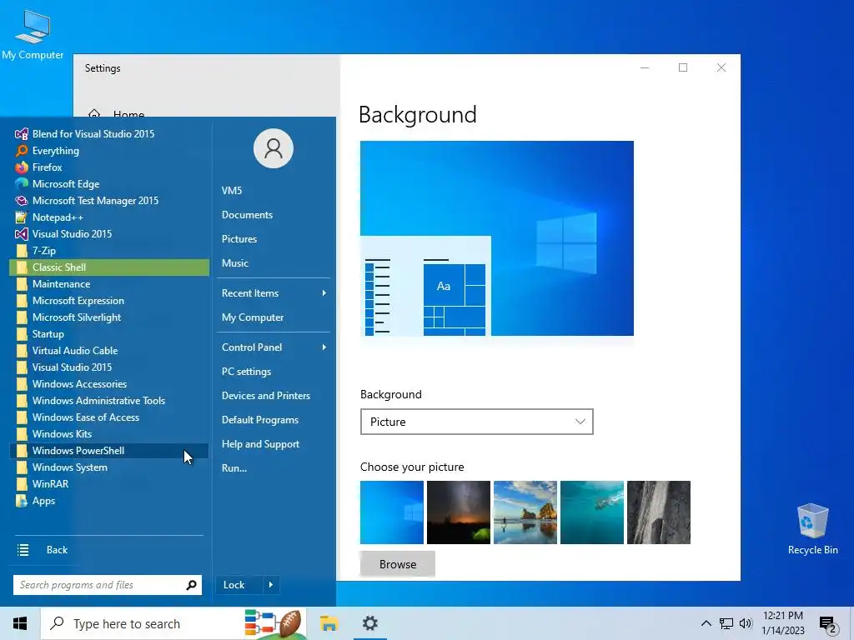854x640 pixels.
Task: Select the Recycle Bin desktop icon
Action: 812,529
